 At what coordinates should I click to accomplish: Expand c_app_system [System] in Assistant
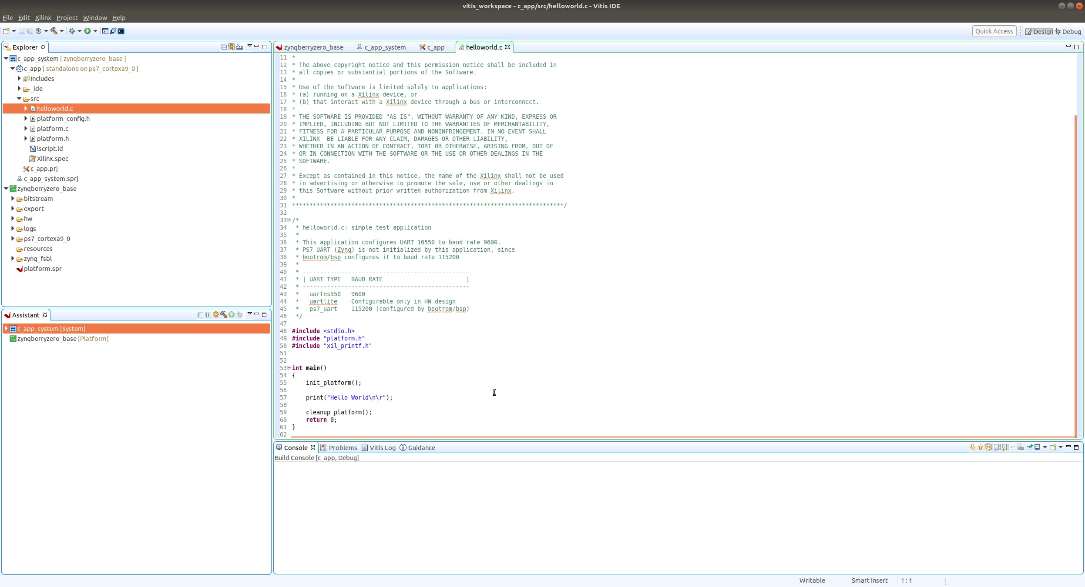click(x=6, y=329)
